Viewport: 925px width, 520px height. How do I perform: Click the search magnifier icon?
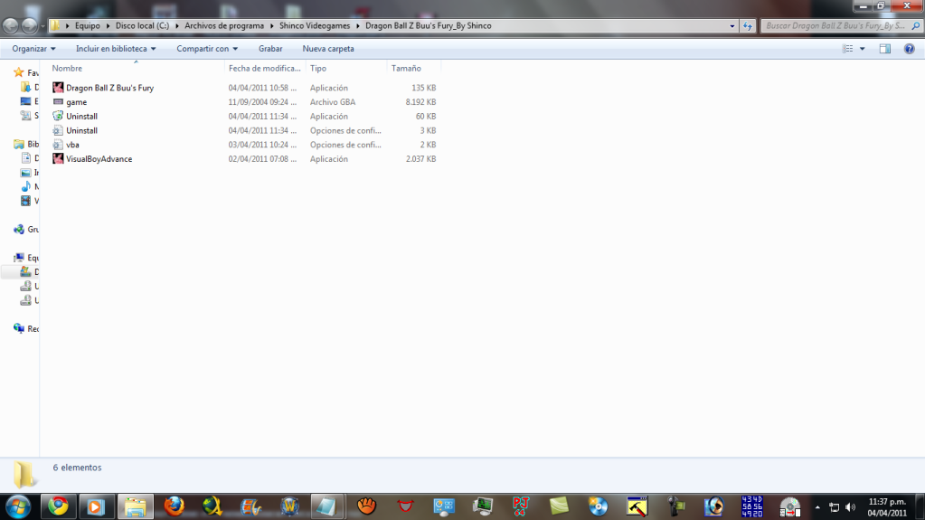click(916, 26)
